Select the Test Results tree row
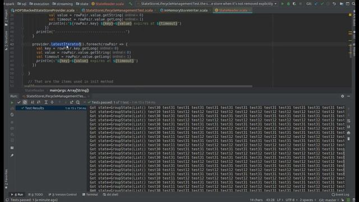Screen dimensions: 359x202 (51, 108)
